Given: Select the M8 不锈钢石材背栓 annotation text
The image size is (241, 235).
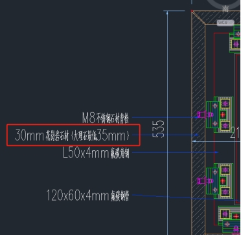Looking at the screenshot, I should (106, 118).
